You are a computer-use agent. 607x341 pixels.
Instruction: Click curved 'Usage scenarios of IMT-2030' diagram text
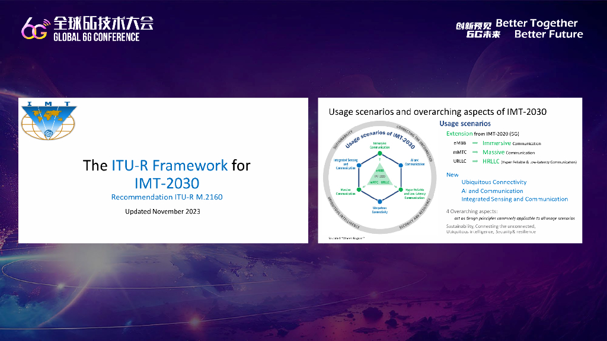380,139
